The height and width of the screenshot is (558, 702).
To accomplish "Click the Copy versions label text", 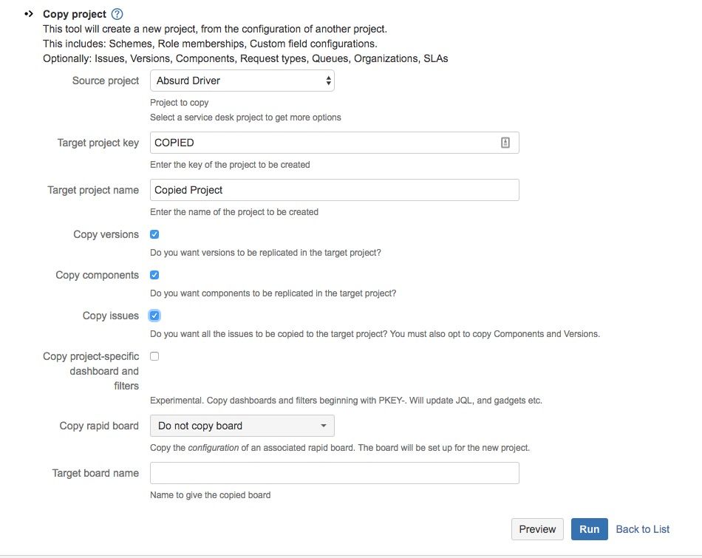I will tap(106, 234).
